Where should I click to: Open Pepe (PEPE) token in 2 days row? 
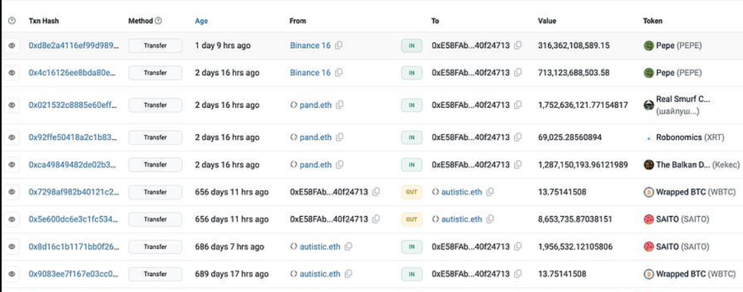[x=679, y=73]
